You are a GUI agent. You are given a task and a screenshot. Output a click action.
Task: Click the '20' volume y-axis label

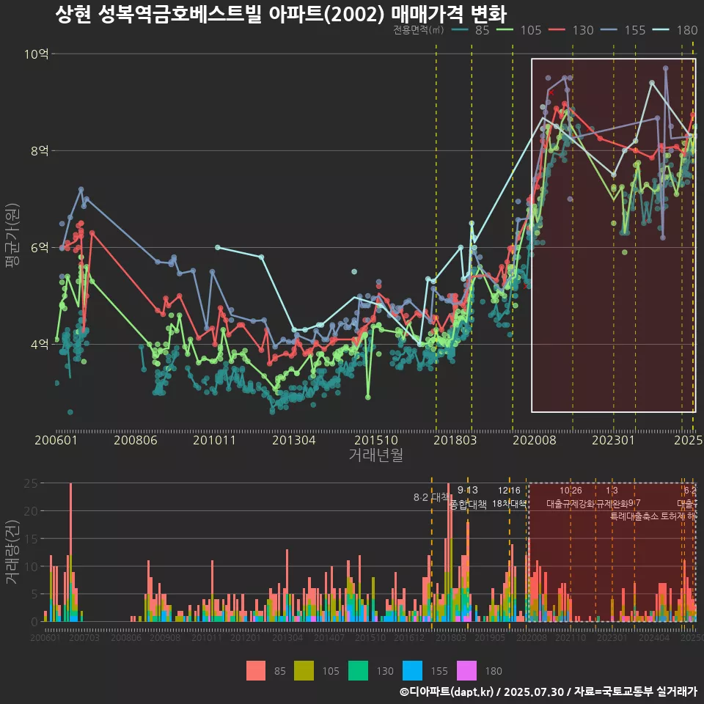coord(31,511)
